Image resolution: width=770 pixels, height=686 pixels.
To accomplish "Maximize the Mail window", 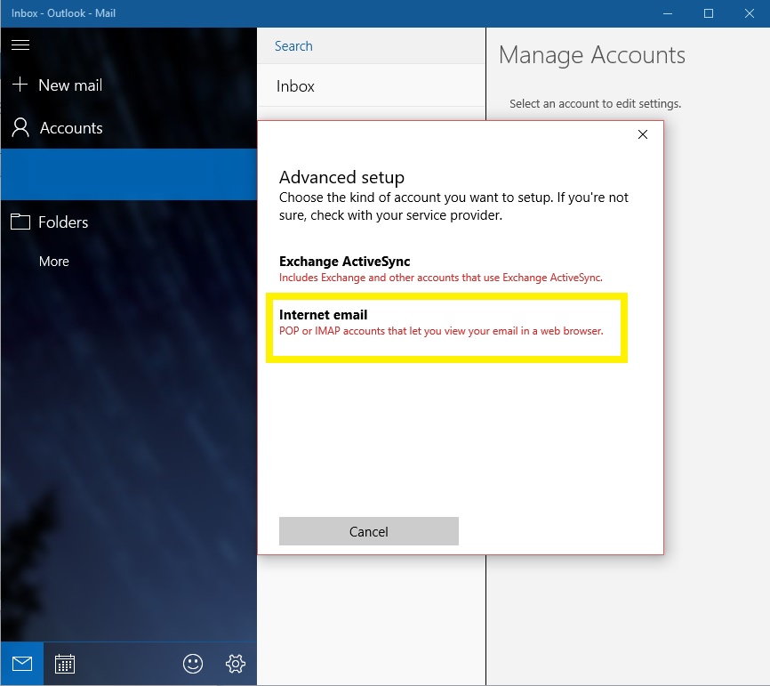I will [x=708, y=13].
